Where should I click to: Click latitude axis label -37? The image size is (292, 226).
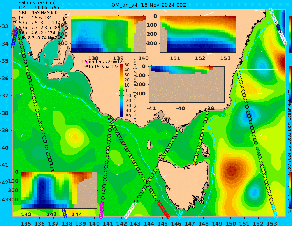click(x=4, y=95)
